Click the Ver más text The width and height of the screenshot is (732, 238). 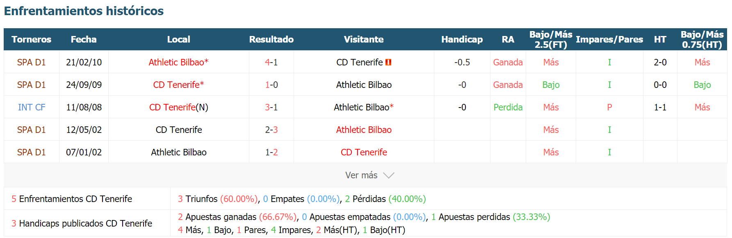(361, 175)
